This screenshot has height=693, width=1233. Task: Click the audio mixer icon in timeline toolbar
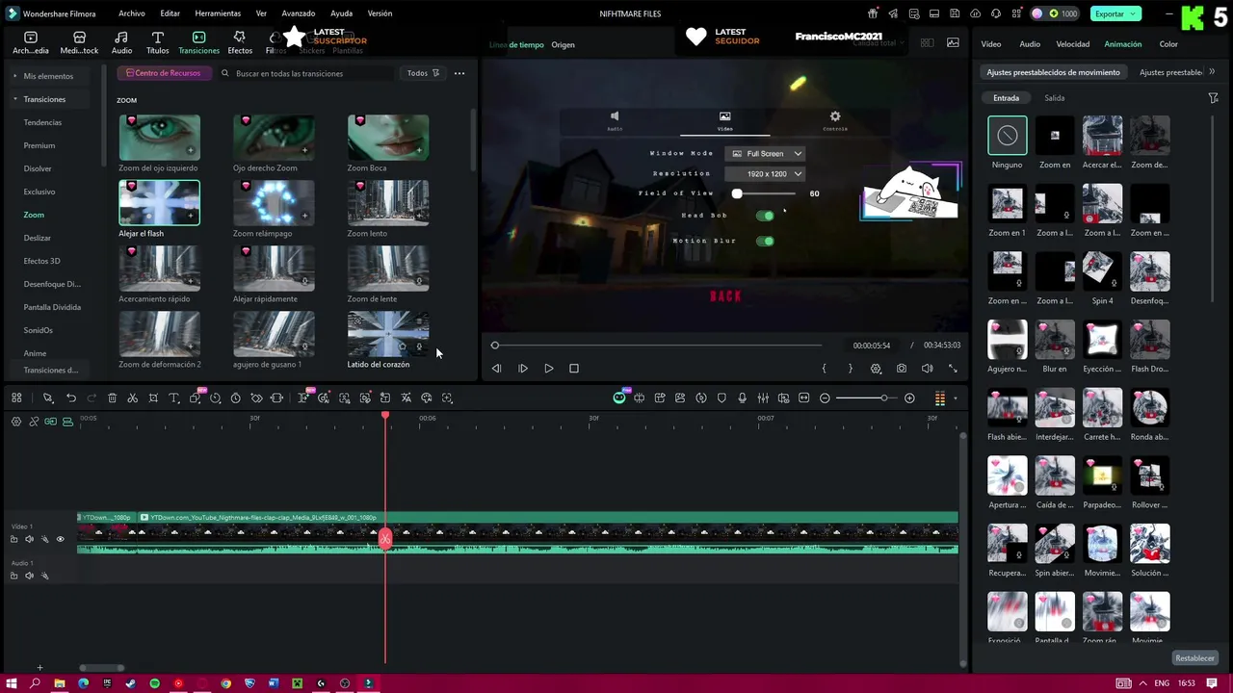[763, 398]
